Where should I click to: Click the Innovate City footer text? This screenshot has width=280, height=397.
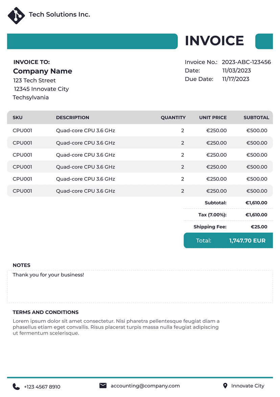click(248, 386)
